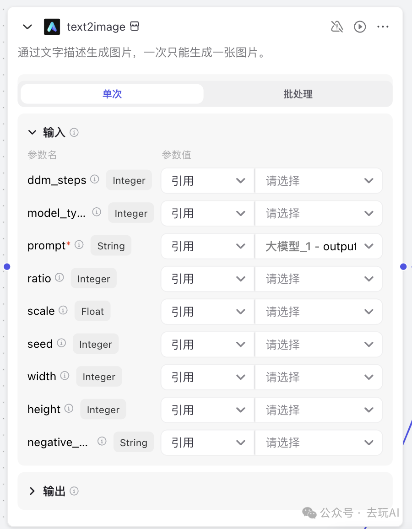
Task: Open the 引用 type dropdown for ddm_steps
Action: pyautogui.click(x=207, y=181)
